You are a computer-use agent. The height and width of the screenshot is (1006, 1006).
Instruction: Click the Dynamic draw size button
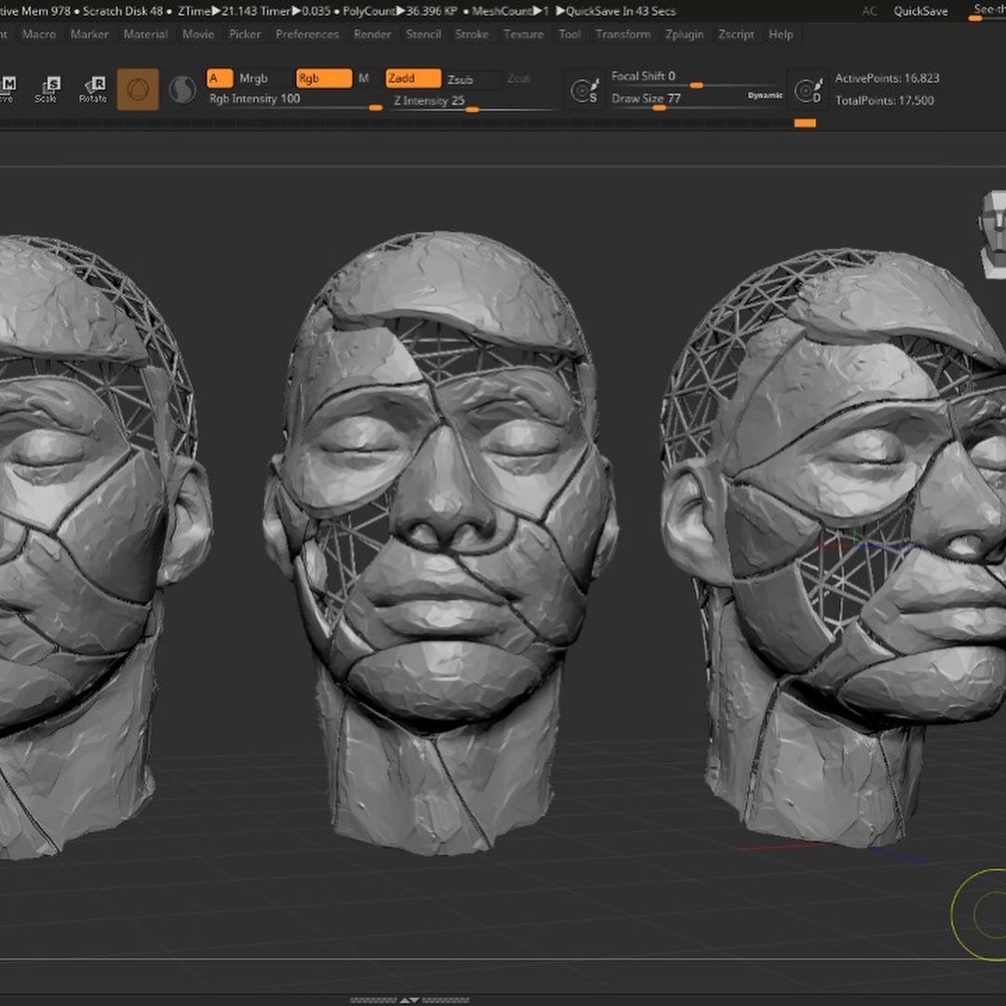pyautogui.click(x=765, y=96)
